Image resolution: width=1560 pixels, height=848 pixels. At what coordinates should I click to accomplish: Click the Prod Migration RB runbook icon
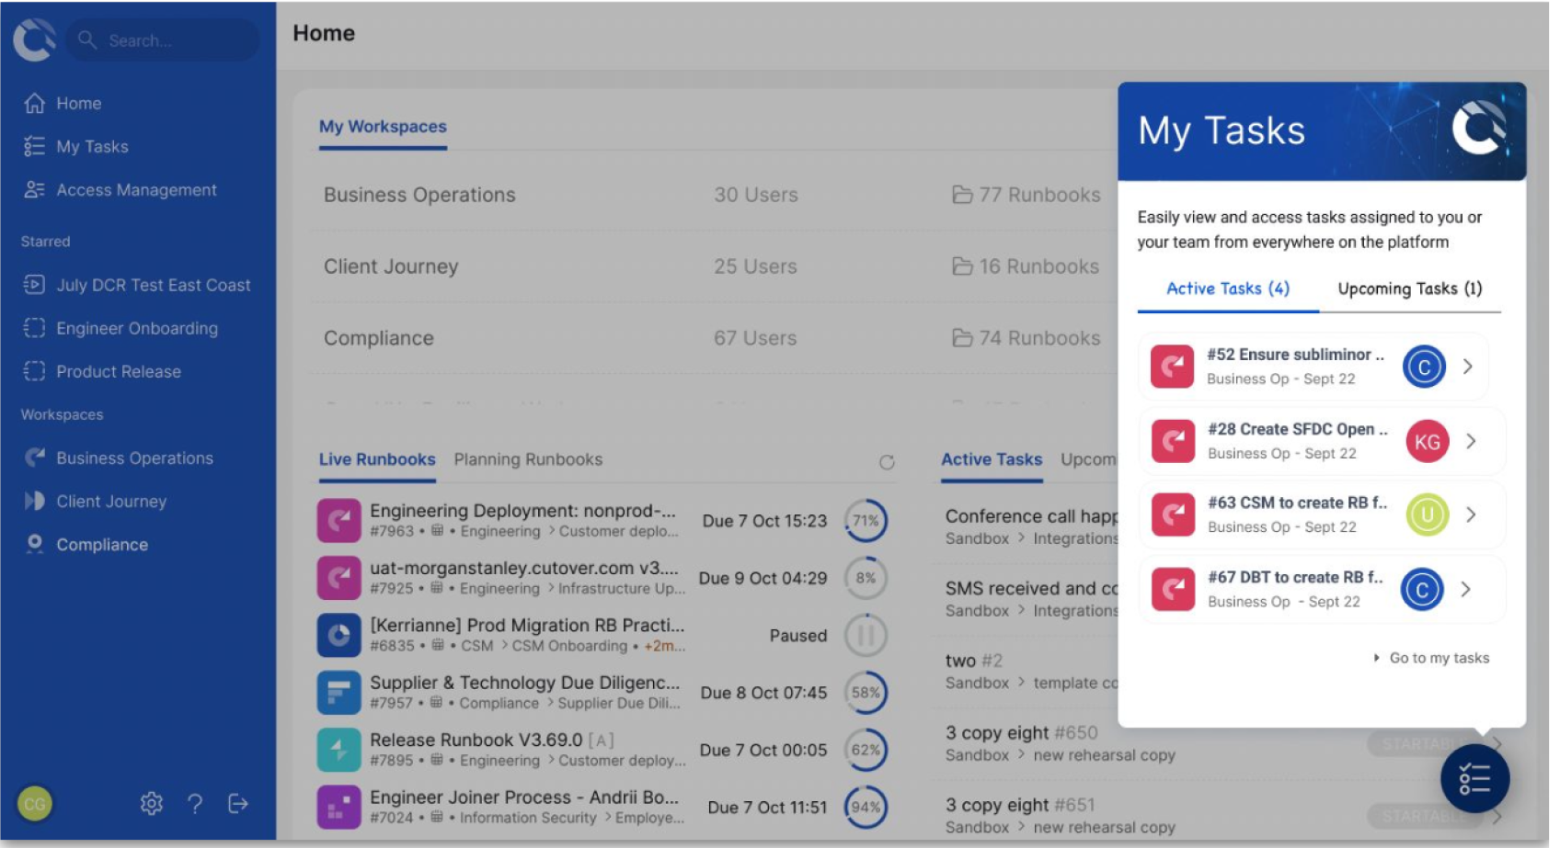338,635
